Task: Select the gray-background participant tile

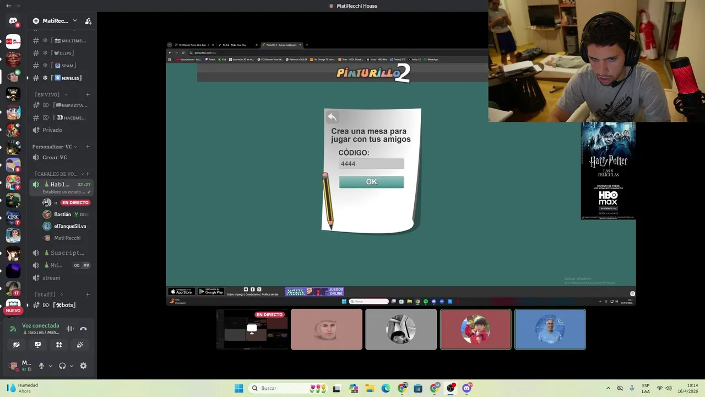Action: coord(401,329)
